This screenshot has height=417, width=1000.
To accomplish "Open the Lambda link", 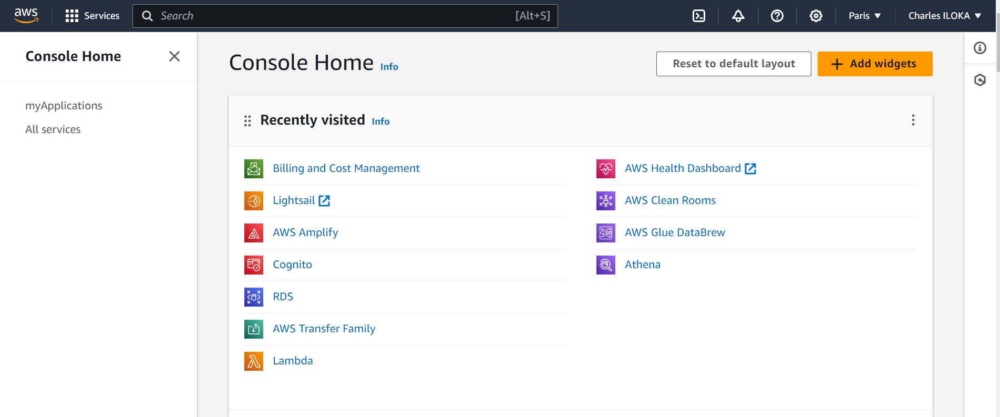I will point(293,361).
